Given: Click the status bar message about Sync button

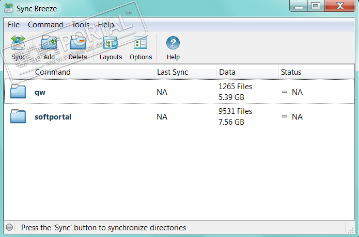Looking at the screenshot, I should (103, 228).
